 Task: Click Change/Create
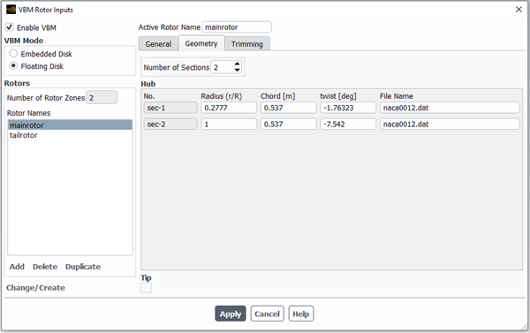pos(35,288)
